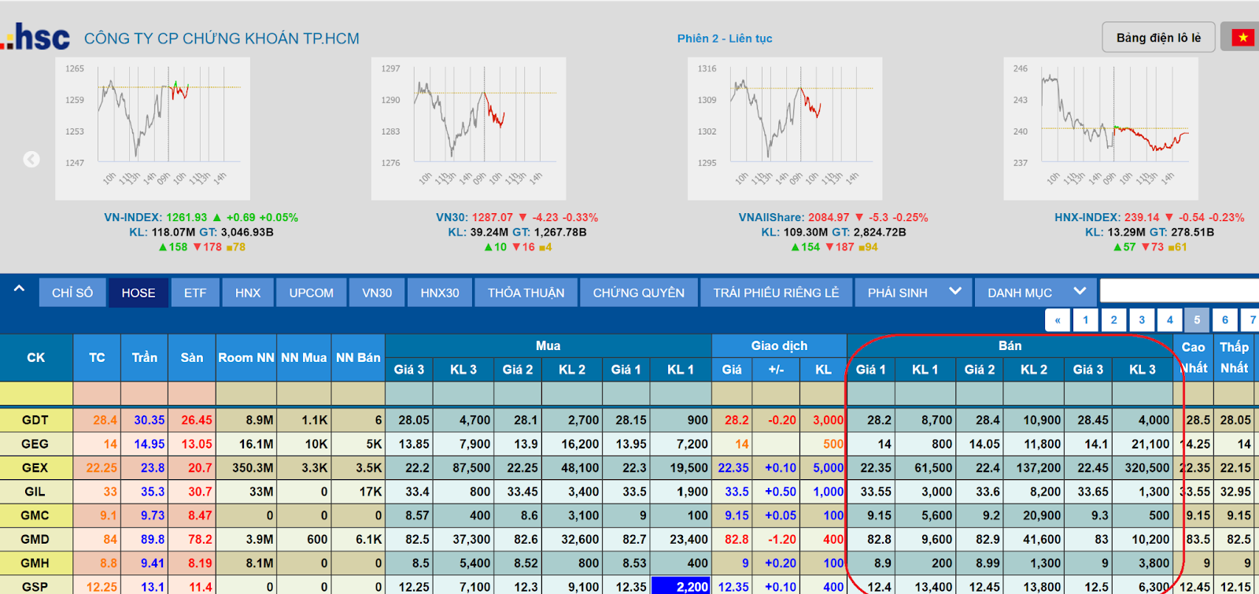Click GEX sell volume 320,500
Screen dimensions: 1259x594
tap(1146, 467)
